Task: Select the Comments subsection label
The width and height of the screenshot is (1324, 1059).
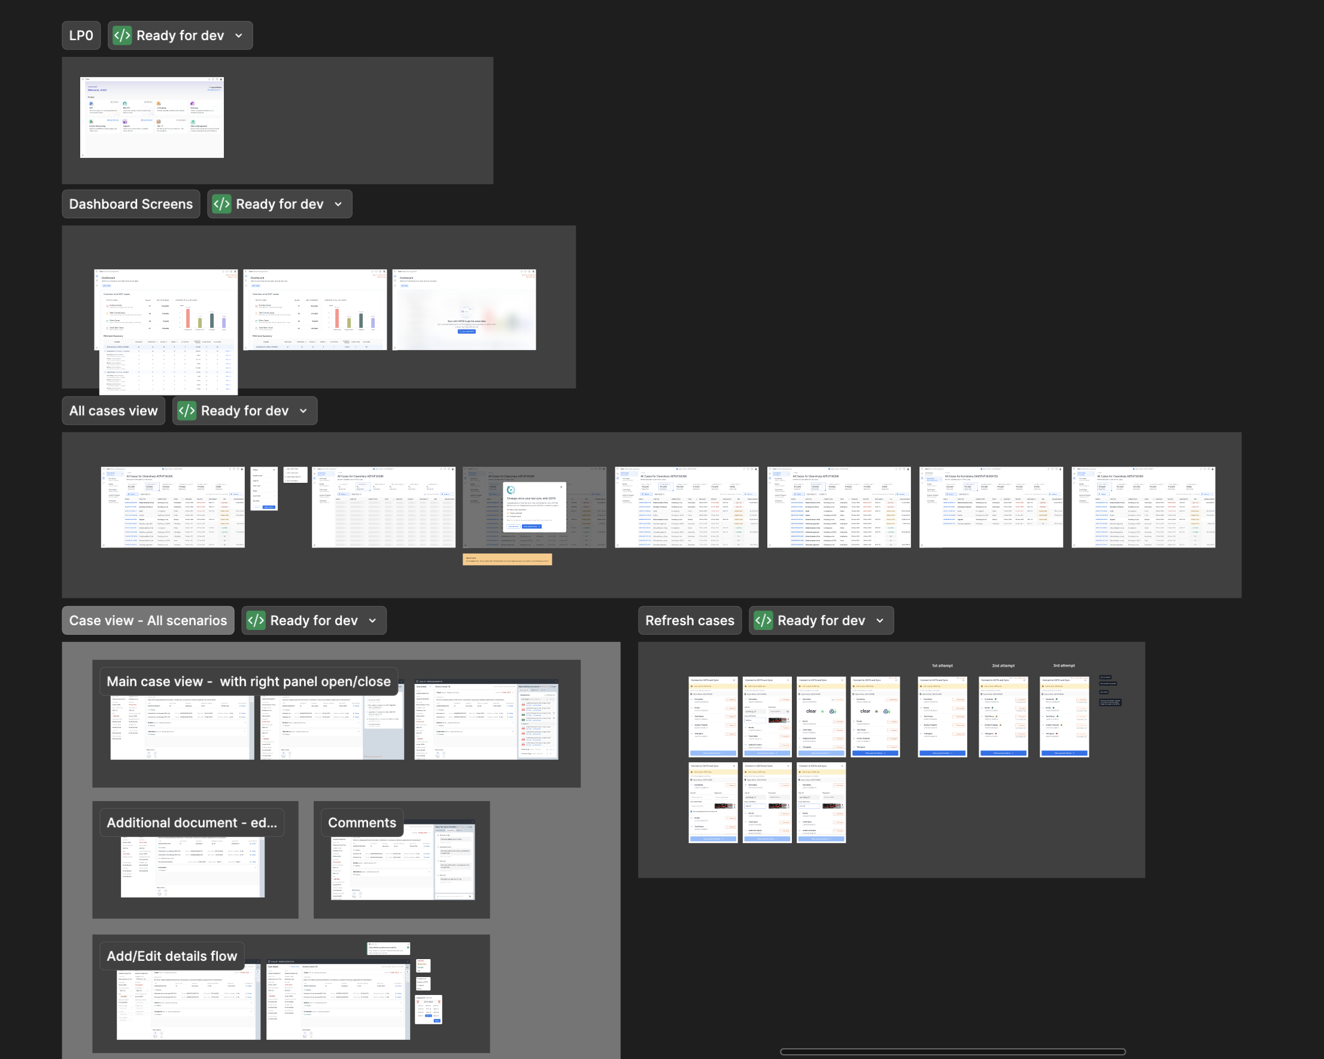Action: tap(362, 823)
